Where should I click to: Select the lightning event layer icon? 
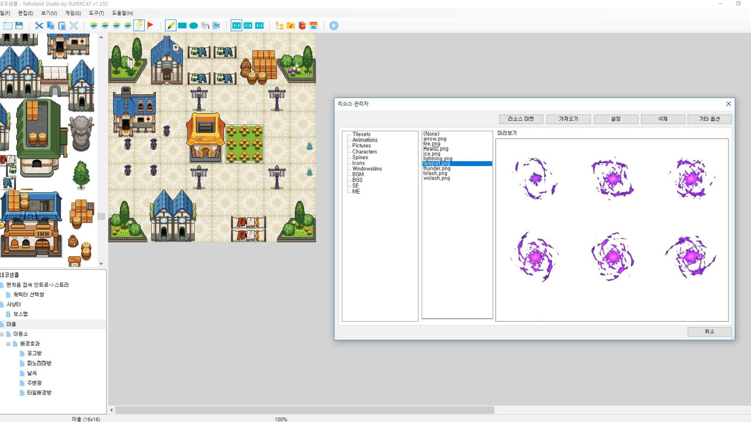(x=139, y=26)
